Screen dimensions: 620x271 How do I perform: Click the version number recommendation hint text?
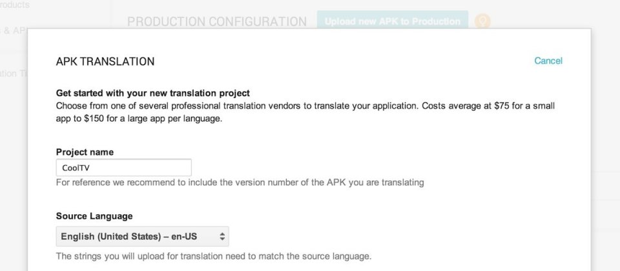pyautogui.click(x=240, y=183)
